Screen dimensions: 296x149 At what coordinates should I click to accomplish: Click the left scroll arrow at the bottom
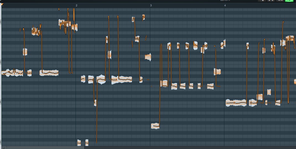click(4, 148)
